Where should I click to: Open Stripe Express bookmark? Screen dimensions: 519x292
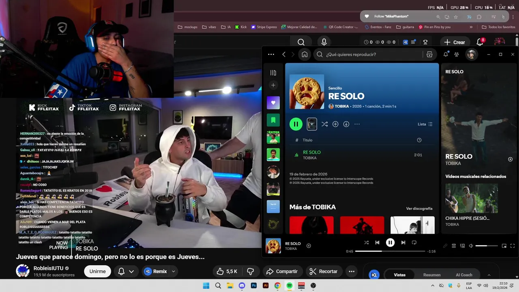[264, 27]
